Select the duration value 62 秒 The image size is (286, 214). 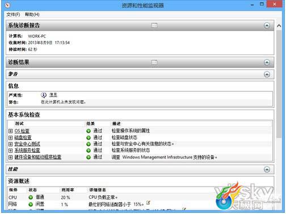click(32, 49)
